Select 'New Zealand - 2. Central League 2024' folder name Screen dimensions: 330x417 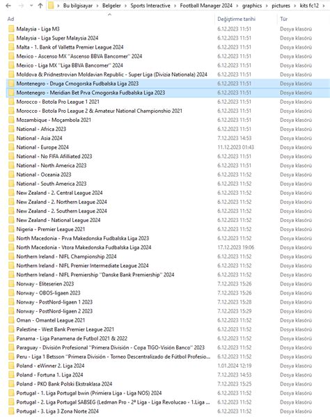tap(59, 193)
